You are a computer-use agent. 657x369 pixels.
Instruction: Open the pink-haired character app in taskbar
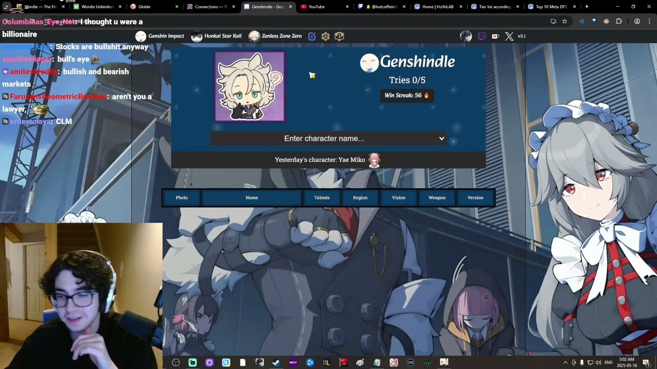[x=394, y=362]
